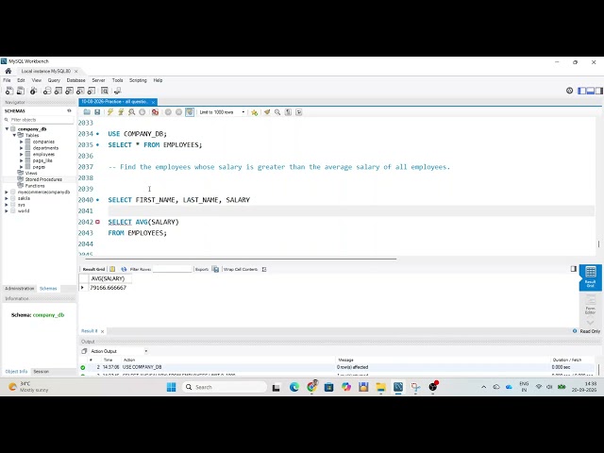Open the Form Editor side panel button
Image resolution: width=604 pixels, height=453 pixels.
(590, 305)
